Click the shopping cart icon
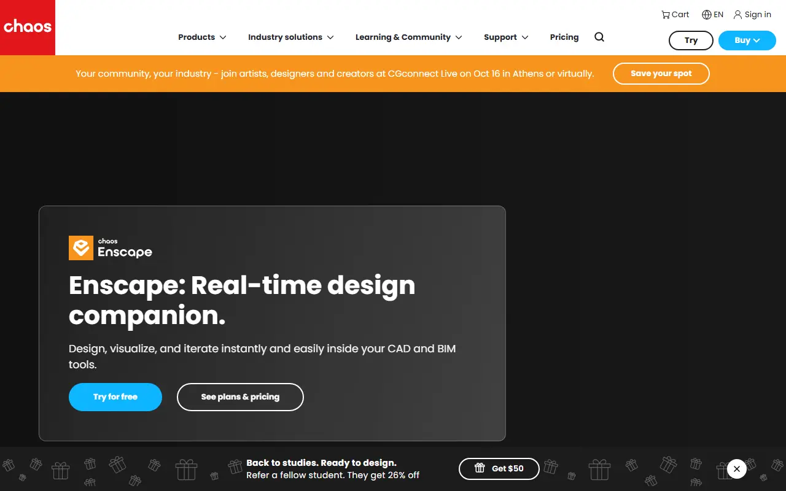 click(666, 14)
